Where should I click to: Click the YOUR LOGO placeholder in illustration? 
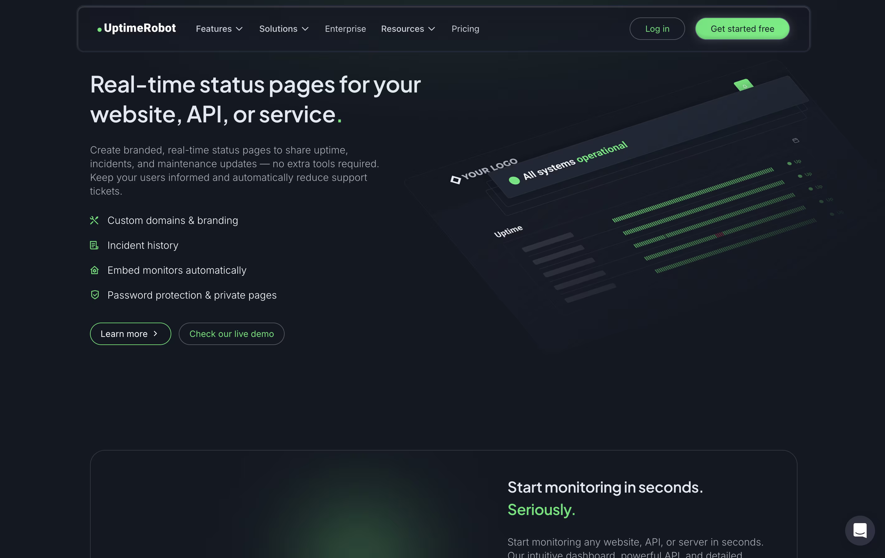pos(485,171)
